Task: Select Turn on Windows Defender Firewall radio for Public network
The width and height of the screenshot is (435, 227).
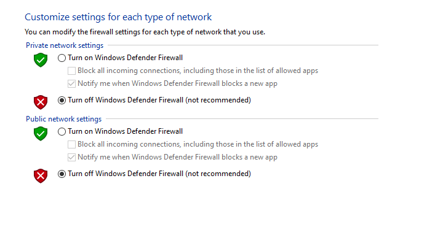Action: click(62, 131)
